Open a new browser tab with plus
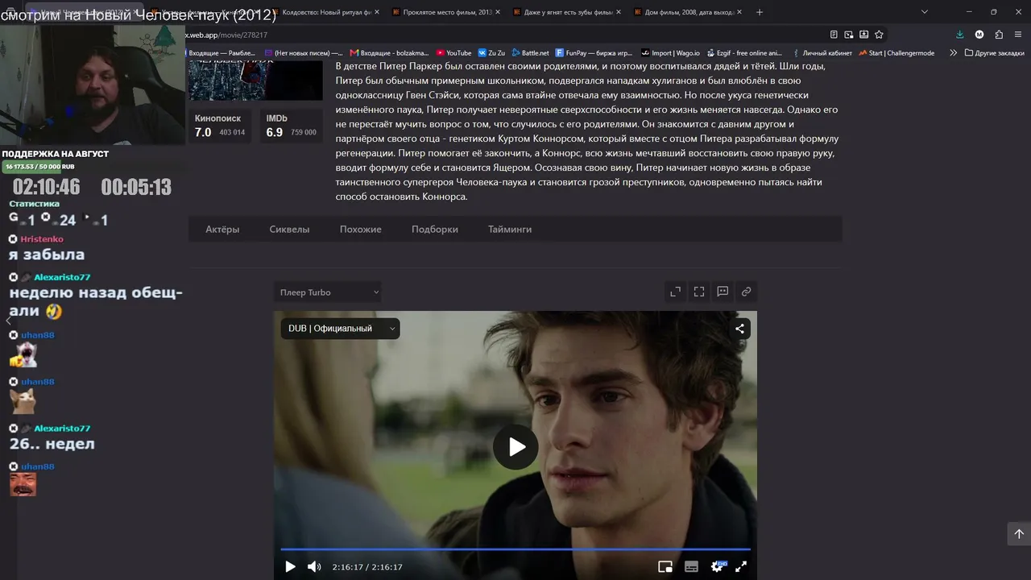The width and height of the screenshot is (1031, 580). 760,12
